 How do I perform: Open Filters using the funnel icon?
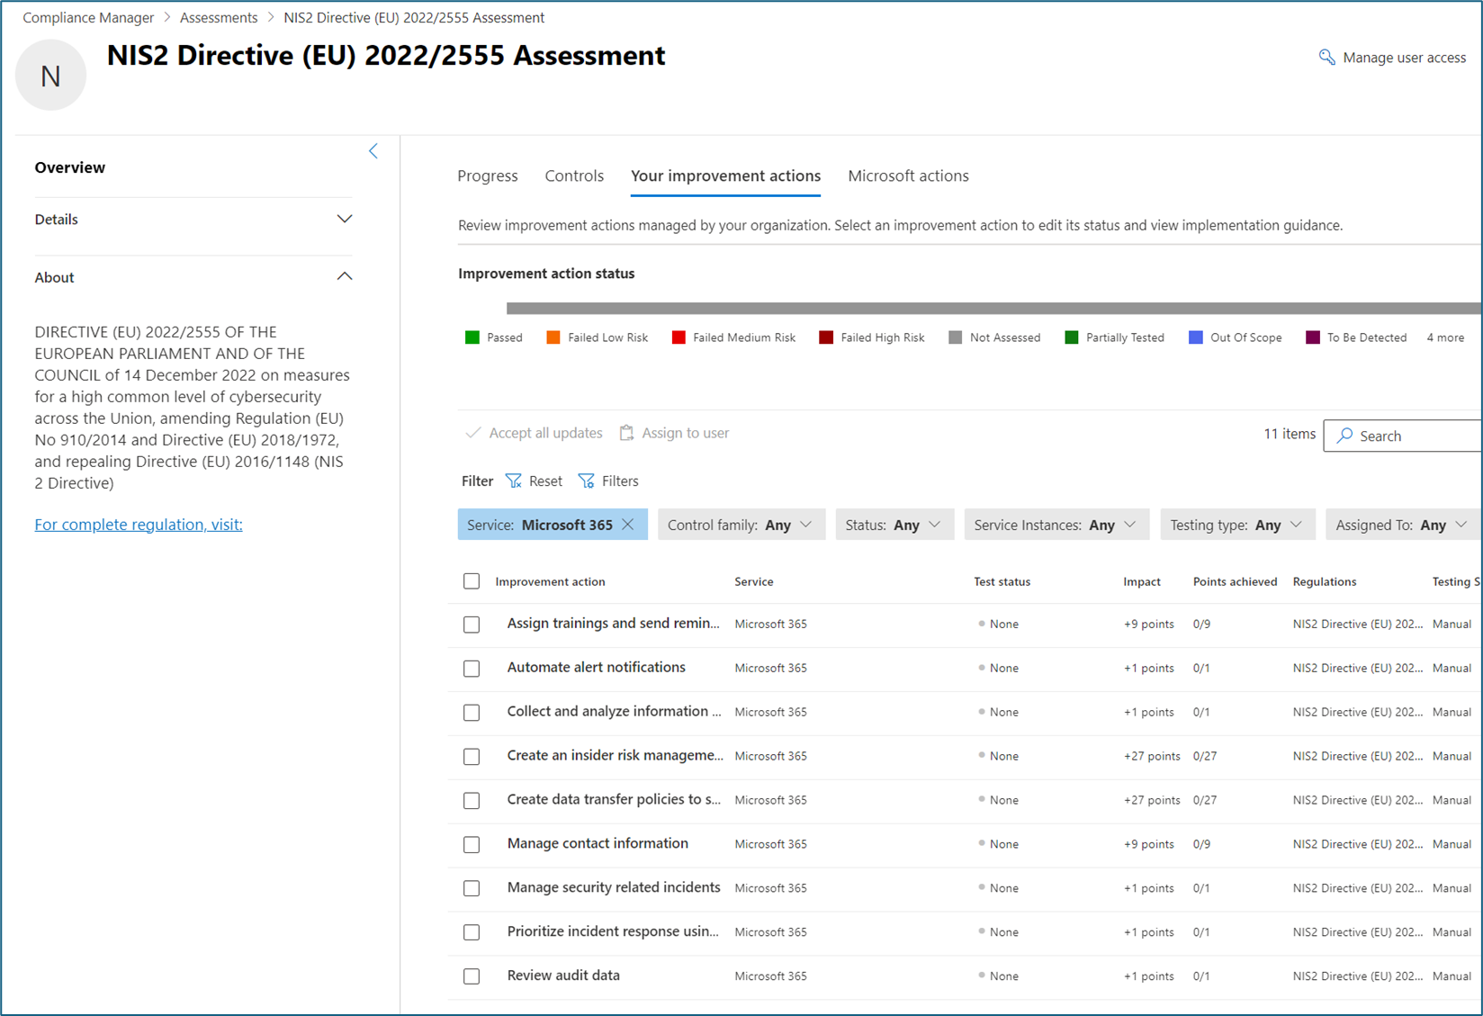pyautogui.click(x=587, y=481)
